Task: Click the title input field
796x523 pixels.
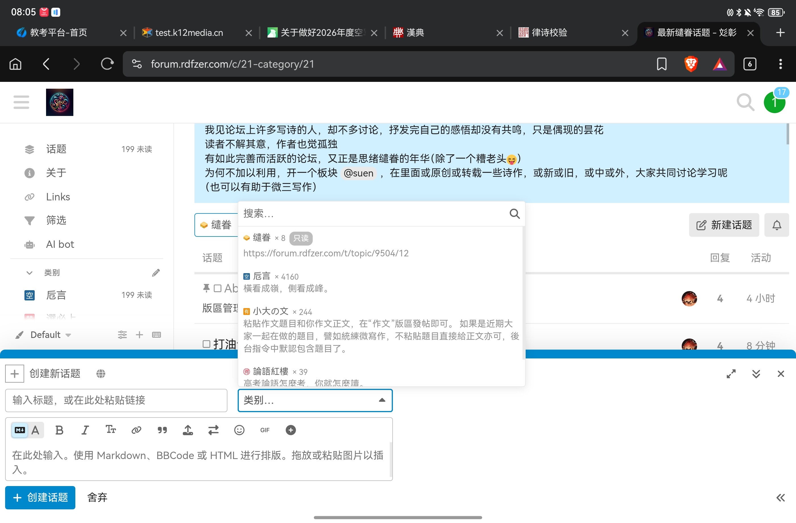Action: point(116,400)
